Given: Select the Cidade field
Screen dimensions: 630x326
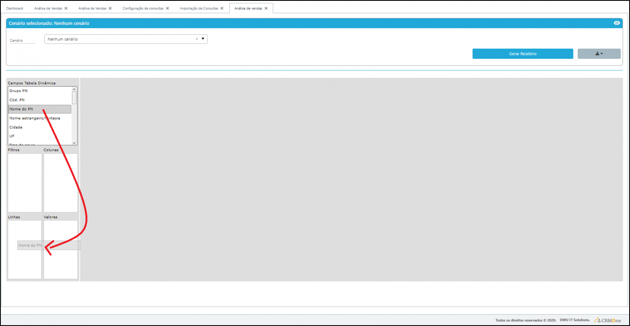Looking at the screenshot, I should [x=40, y=127].
